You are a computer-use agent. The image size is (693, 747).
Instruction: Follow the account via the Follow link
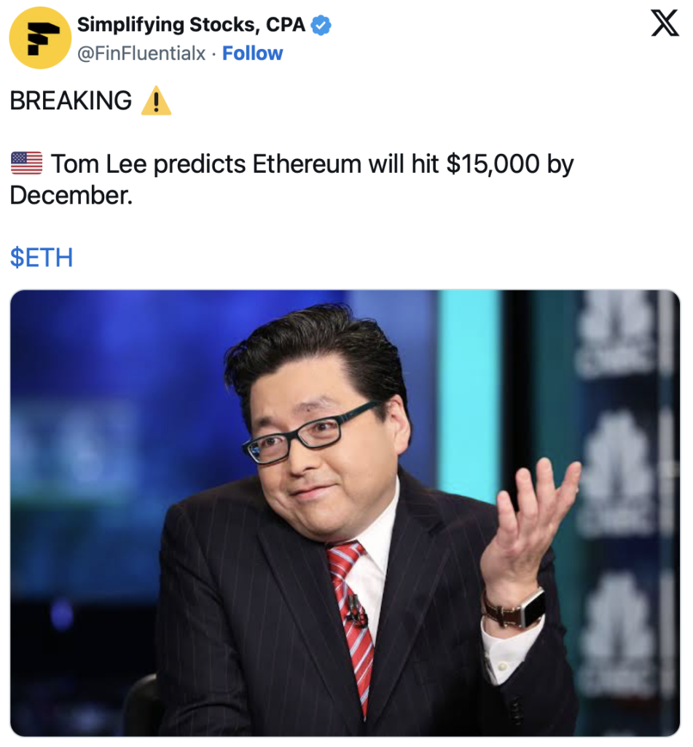click(x=252, y=53)
